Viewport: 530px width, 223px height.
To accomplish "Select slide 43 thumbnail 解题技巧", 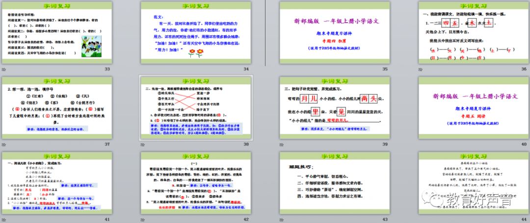I will click(x=335, y=183).
